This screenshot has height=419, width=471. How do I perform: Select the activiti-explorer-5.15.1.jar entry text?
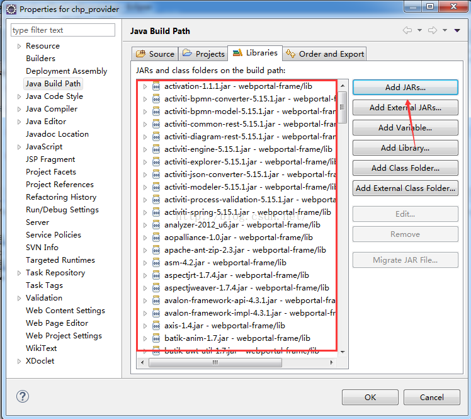pyautogui.click(x=250, y=162)
